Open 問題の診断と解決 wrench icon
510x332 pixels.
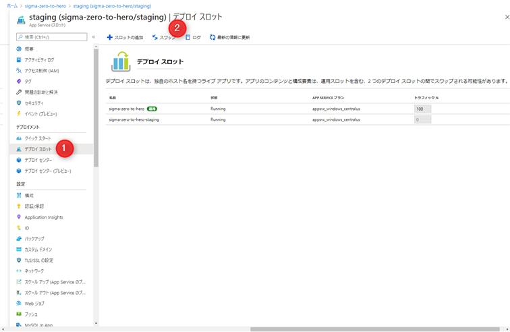coord(19,92)
